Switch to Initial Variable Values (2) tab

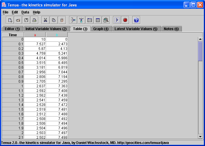pos(46,29)
